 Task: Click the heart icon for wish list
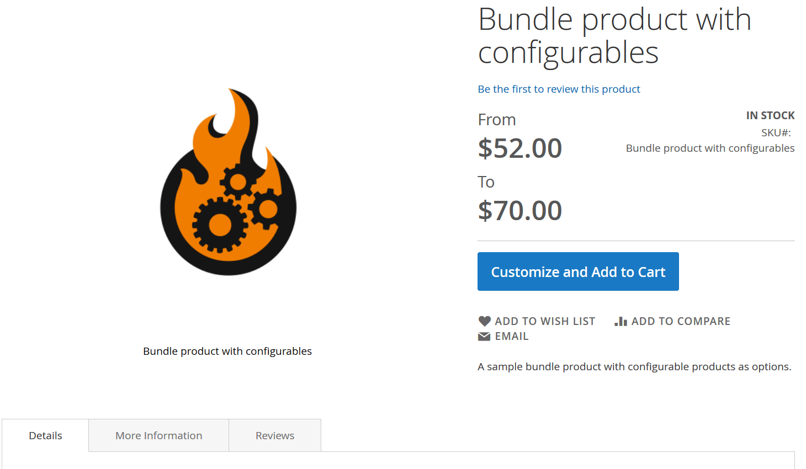(484, 321)
